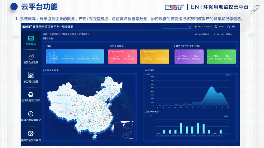The width and height of the screenshot is (264, 148).
Task: Open 总监测点数量 bar chart icon
Action: point(31,75)
